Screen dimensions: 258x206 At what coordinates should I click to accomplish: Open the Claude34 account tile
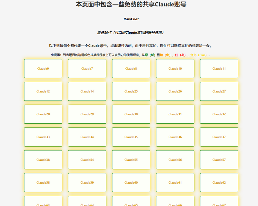(87, 137)
